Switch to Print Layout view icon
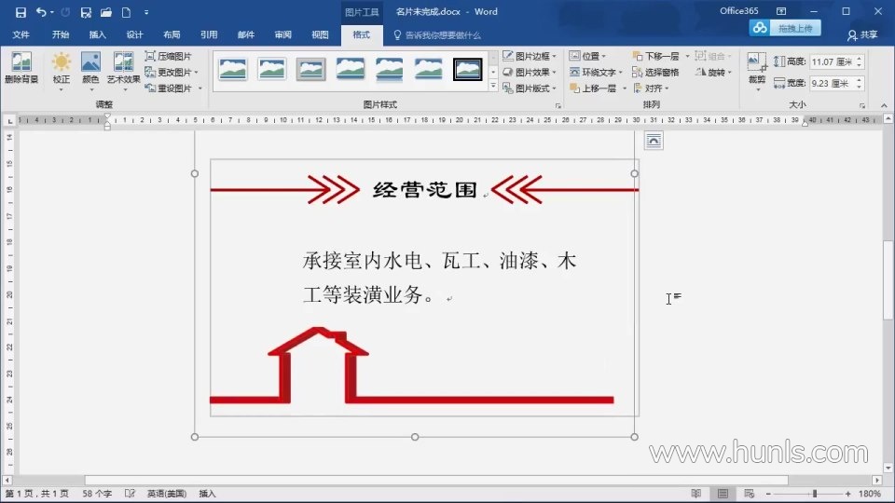Viewport: 895px width, 503px height. [x=723, y=494]
